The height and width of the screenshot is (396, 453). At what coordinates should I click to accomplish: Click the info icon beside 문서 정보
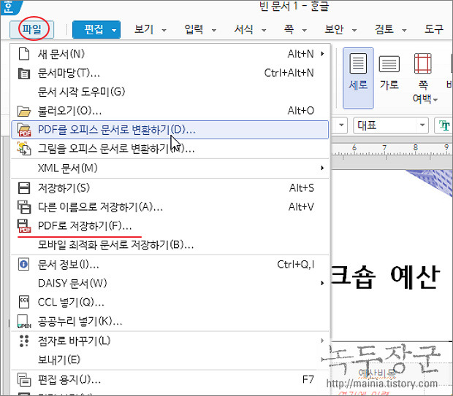point(23,264)
